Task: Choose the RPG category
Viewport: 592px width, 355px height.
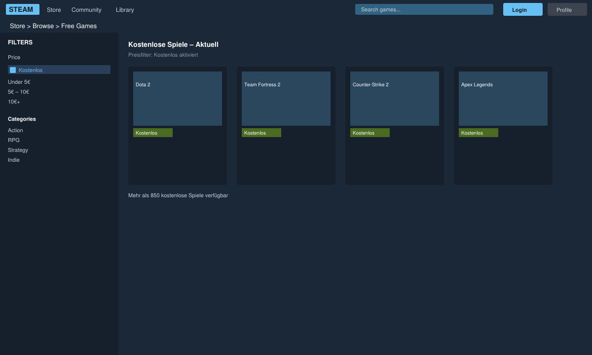Action: click(14, 140)
